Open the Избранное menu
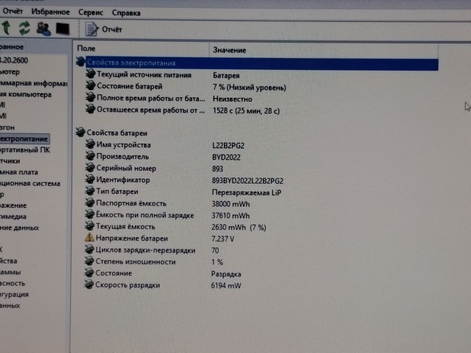 [x=50, y=12]
